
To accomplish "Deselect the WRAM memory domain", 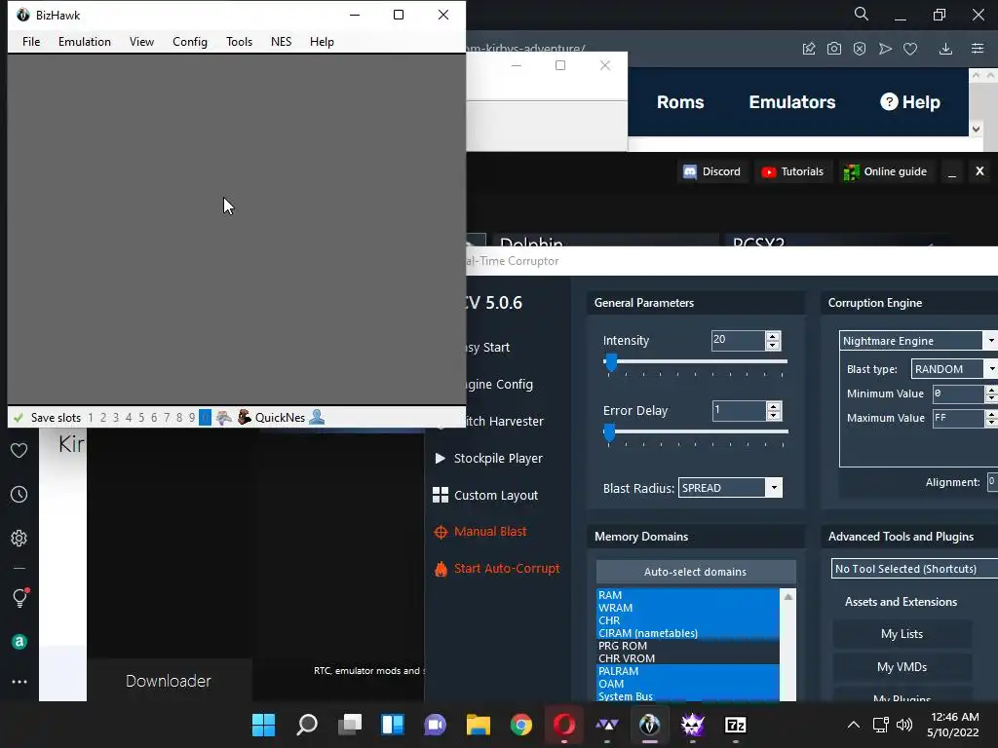I will coord(687,608).
